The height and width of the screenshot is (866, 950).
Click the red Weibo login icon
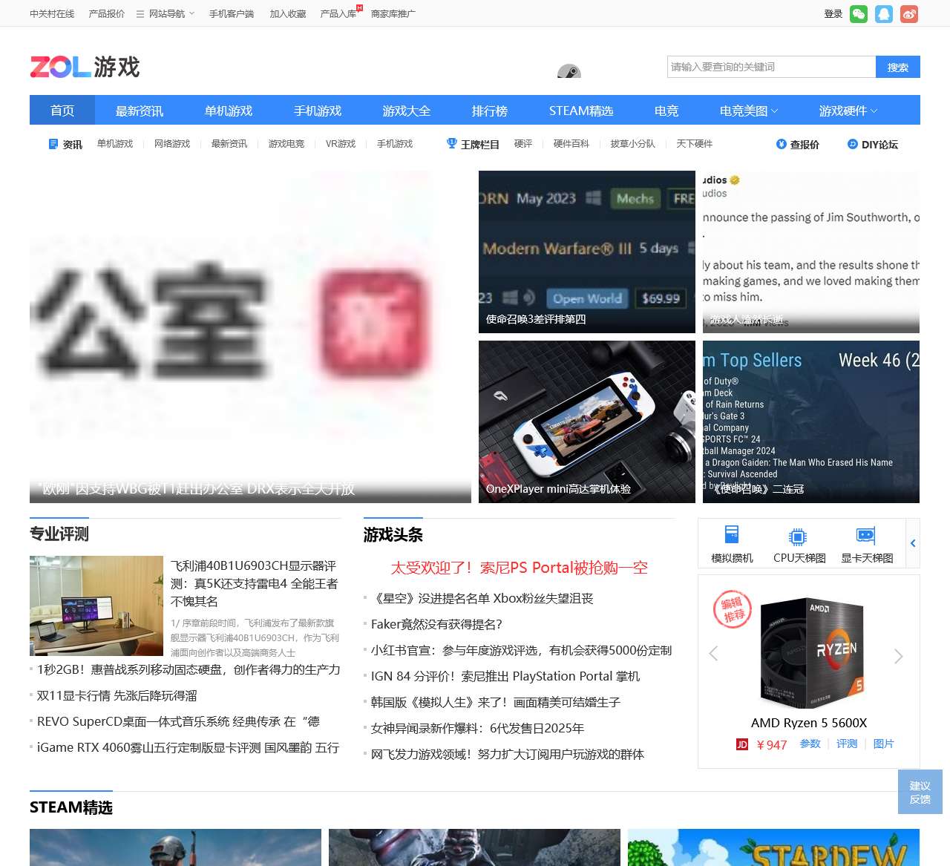[909, 14]
